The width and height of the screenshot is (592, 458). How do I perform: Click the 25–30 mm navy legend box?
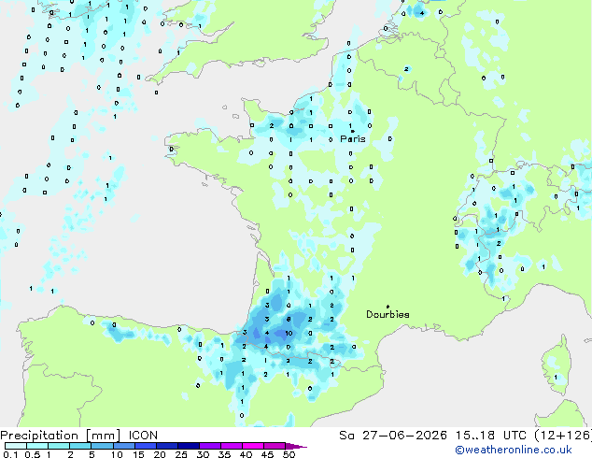point(188,446)
